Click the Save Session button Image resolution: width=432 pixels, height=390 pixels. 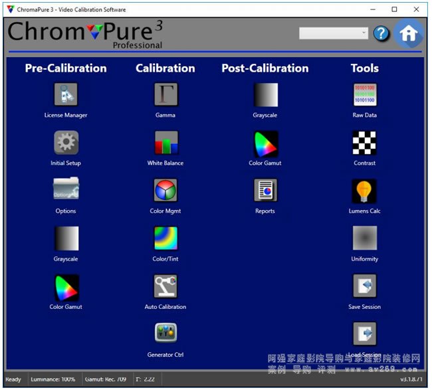click(x=364, y=286)
